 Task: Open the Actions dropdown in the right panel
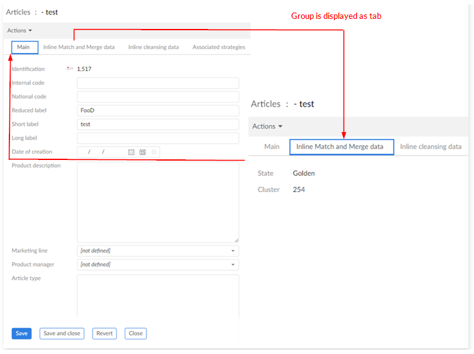(x=267, y=126)
